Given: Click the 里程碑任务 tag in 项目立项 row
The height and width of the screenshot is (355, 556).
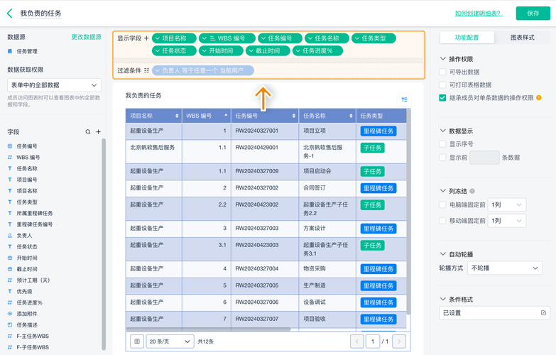Looking at the screenshot, I should tap(378, 131).
